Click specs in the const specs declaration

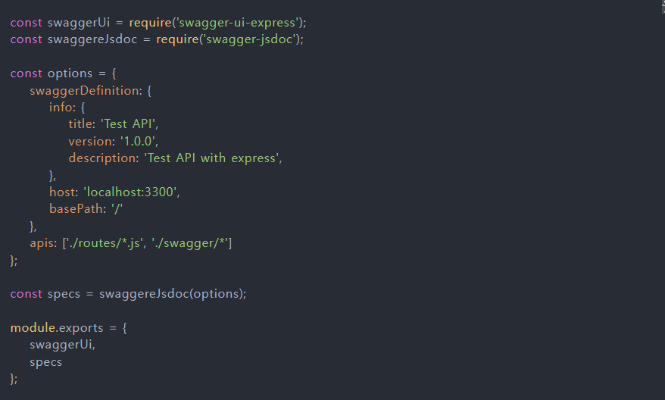coord(64,294)
